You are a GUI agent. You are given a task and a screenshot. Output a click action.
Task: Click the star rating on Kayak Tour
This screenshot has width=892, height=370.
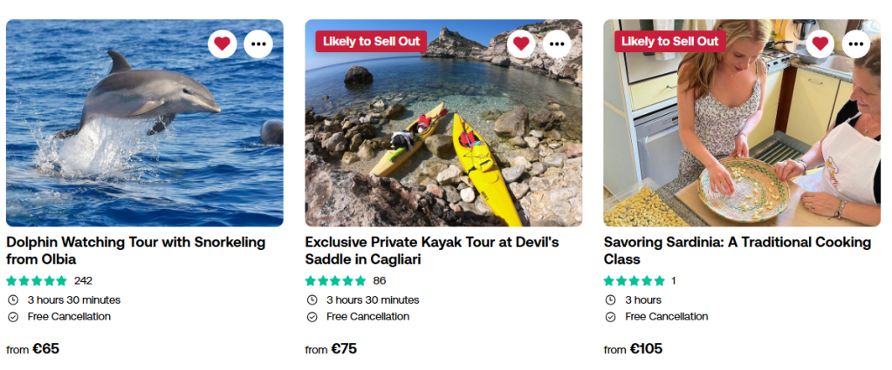[x=335, y=281]
